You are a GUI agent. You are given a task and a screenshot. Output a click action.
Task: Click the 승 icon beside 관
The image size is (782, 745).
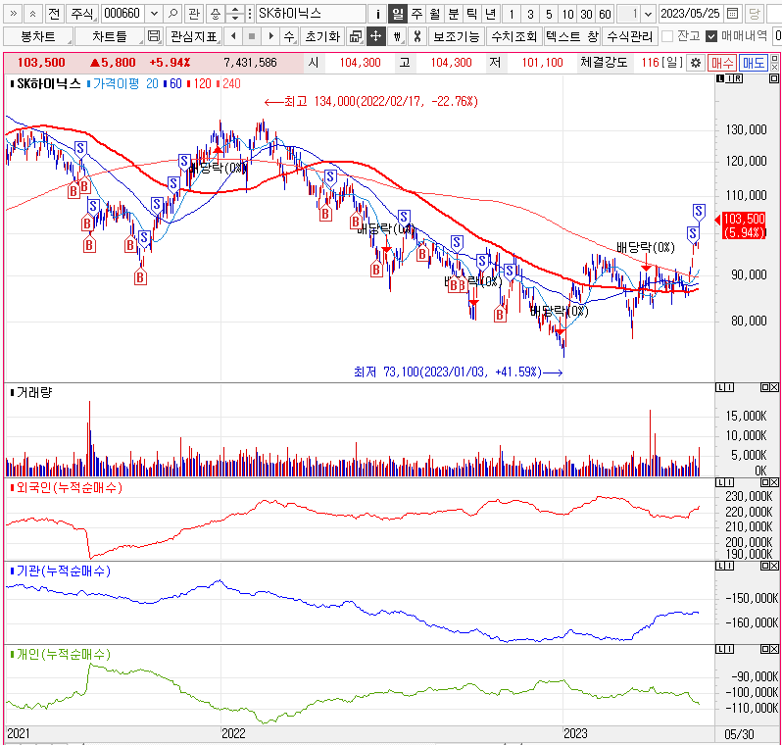(x=215, y=14)
